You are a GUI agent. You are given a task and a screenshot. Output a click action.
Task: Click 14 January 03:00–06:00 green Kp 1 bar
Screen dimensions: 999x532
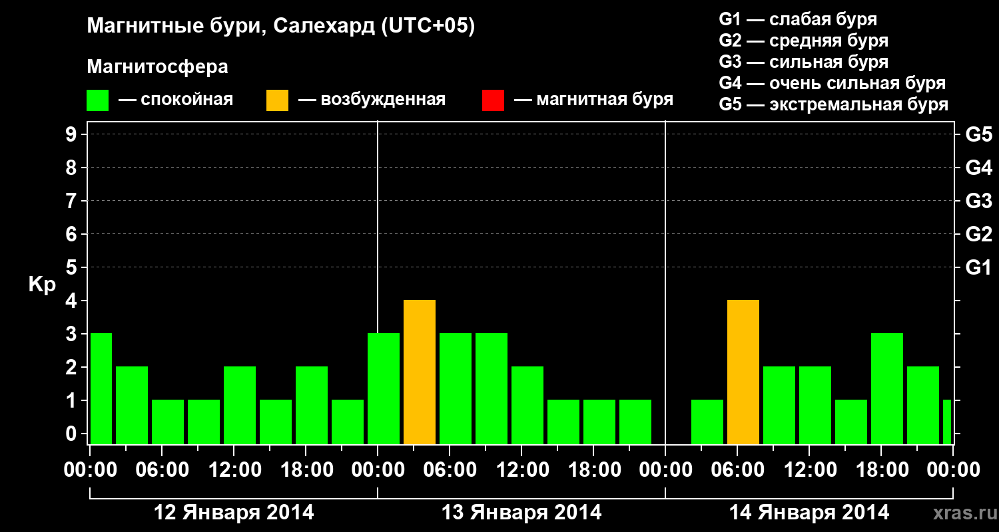click(x=707, y=422)
